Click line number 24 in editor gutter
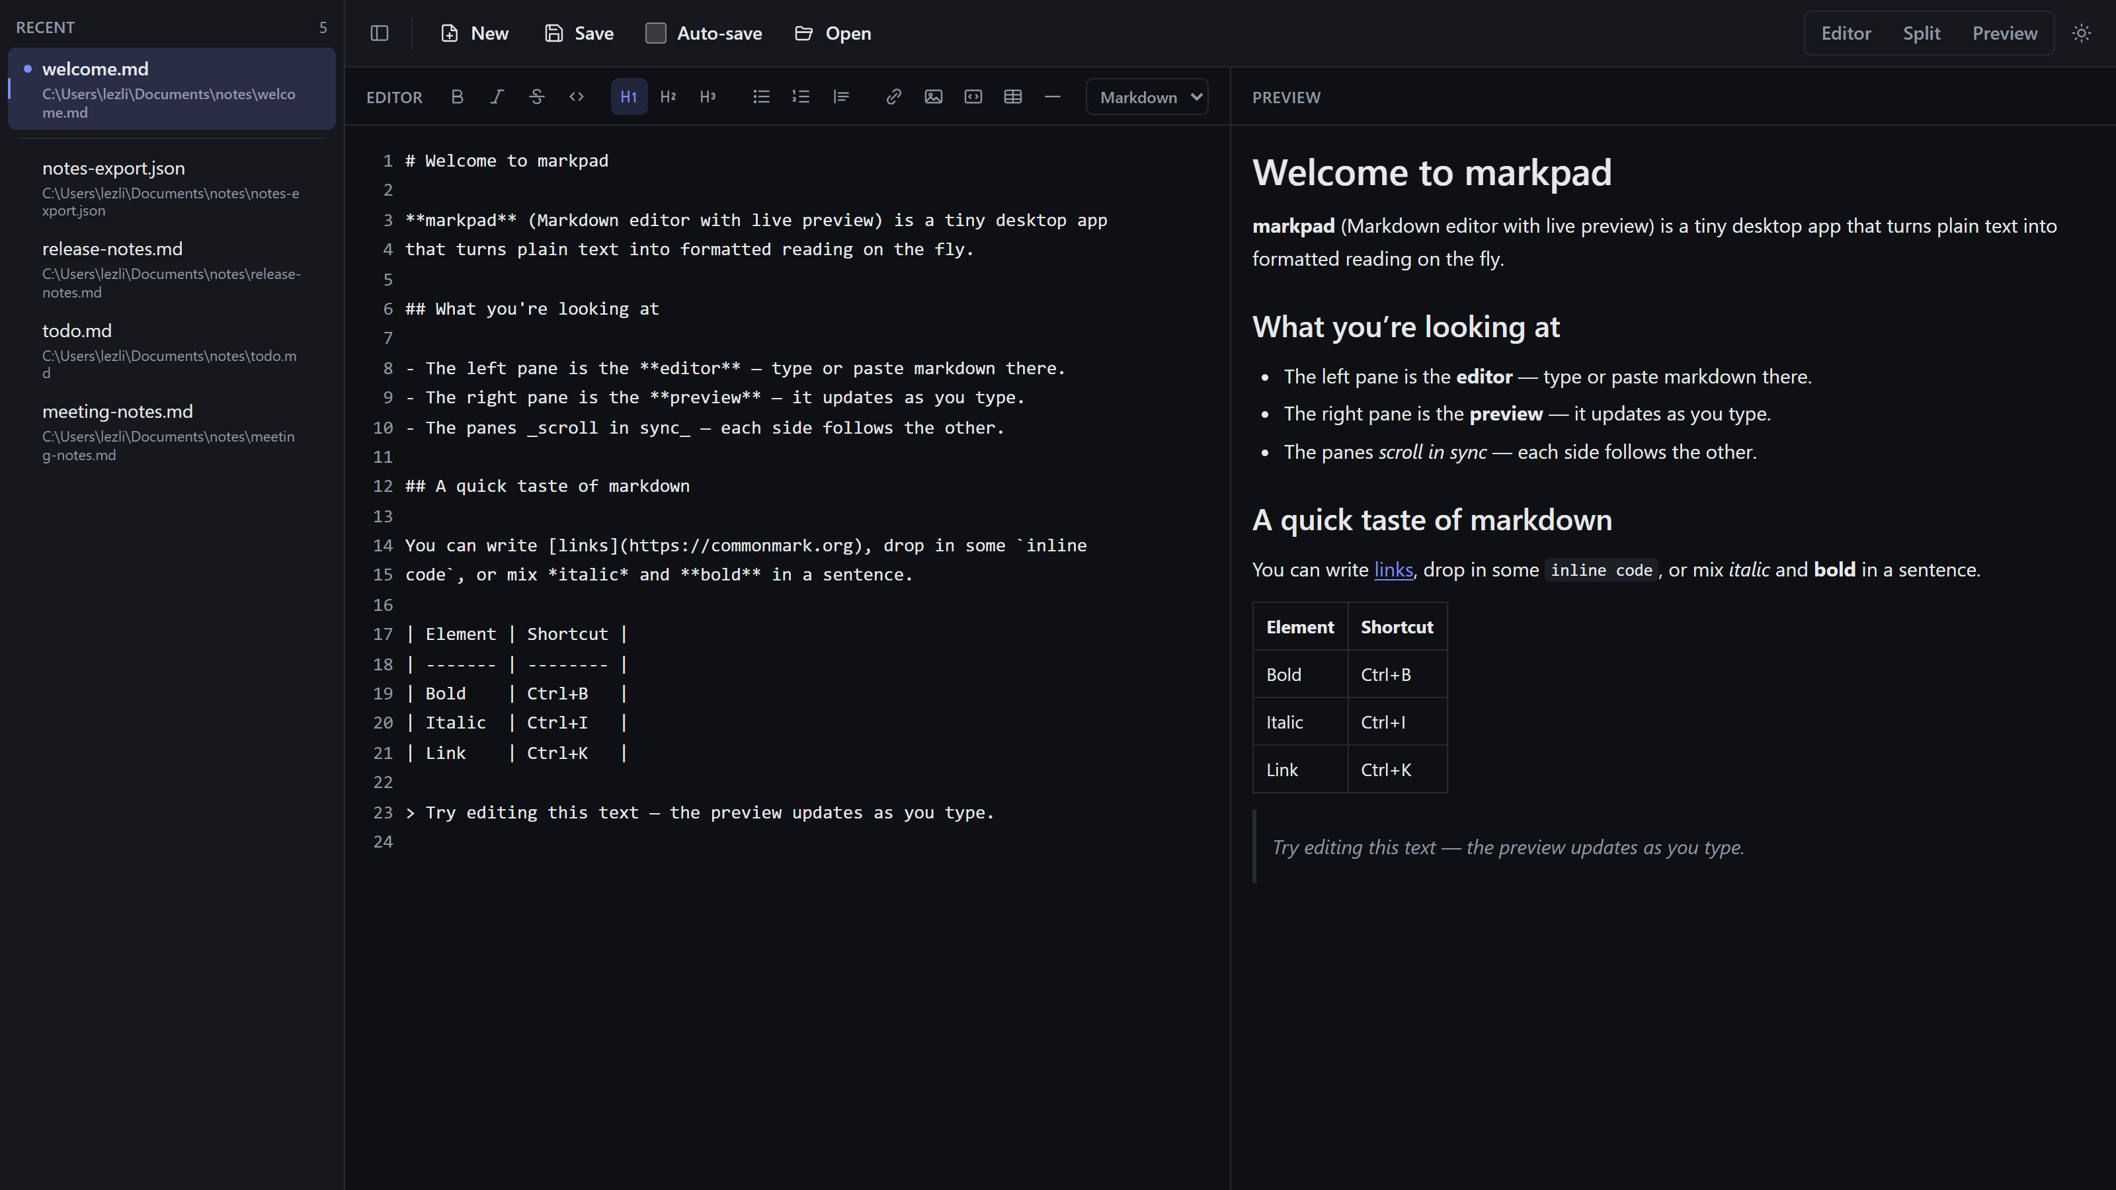 tap(383, 843)
